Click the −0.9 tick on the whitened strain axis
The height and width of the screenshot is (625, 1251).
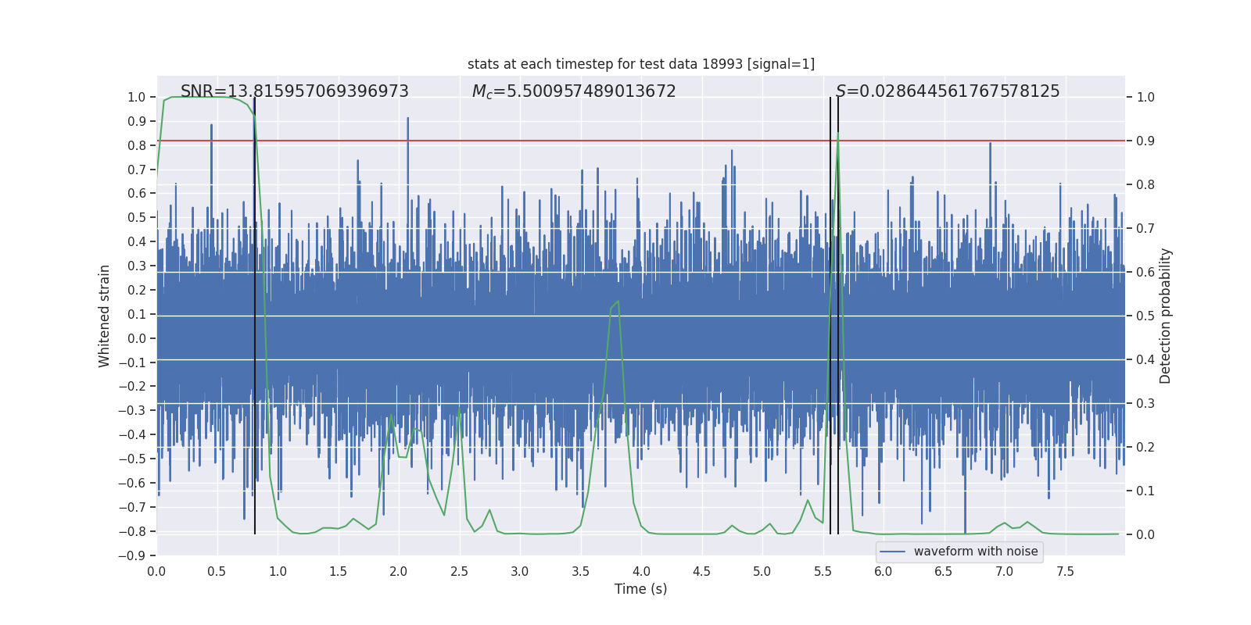[x=132, y=556]
